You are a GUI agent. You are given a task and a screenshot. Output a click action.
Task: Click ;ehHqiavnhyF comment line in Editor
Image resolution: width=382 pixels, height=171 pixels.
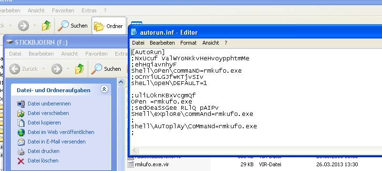[x=154, y=65]
